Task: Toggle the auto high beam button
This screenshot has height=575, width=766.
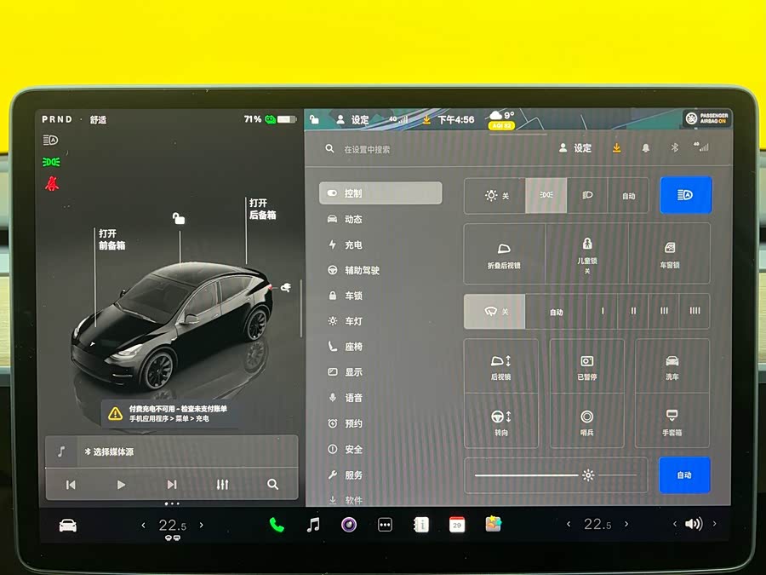Action: pos(685,195)
